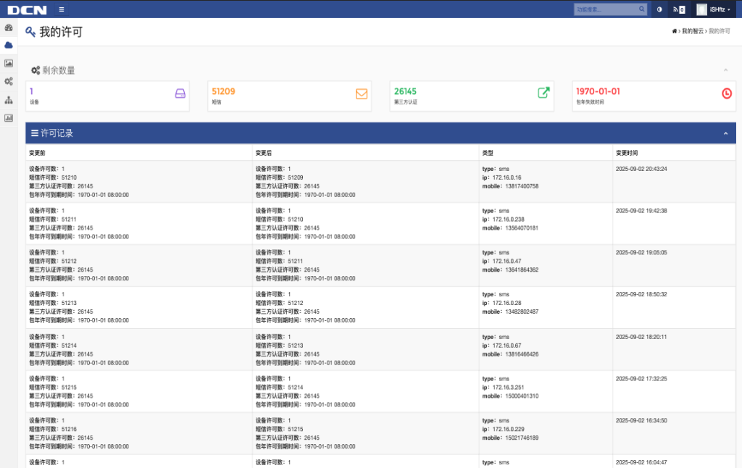Open the iSHftz user account dropdown
The image size is (742, 468).
(714, 9)
